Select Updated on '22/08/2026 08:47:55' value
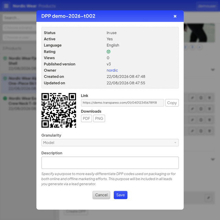The width and height of the screenshot is (220, 220). click(126, 83)
